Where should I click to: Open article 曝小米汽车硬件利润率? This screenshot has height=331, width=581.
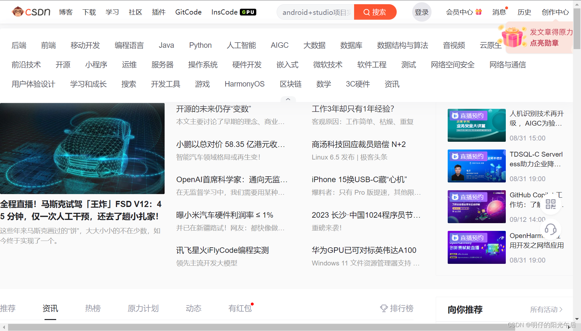[225, 215]
